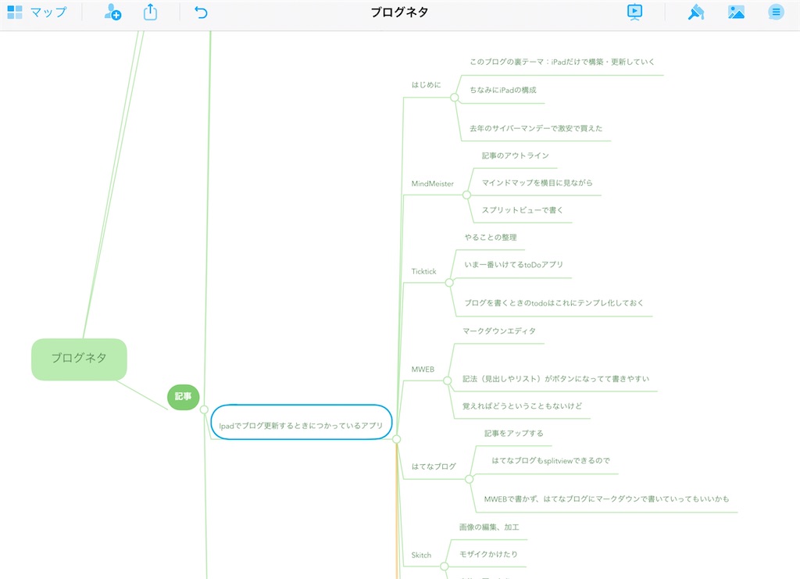Select 記事をアップする subtopic
800x579 pixels.
point(514,433)
